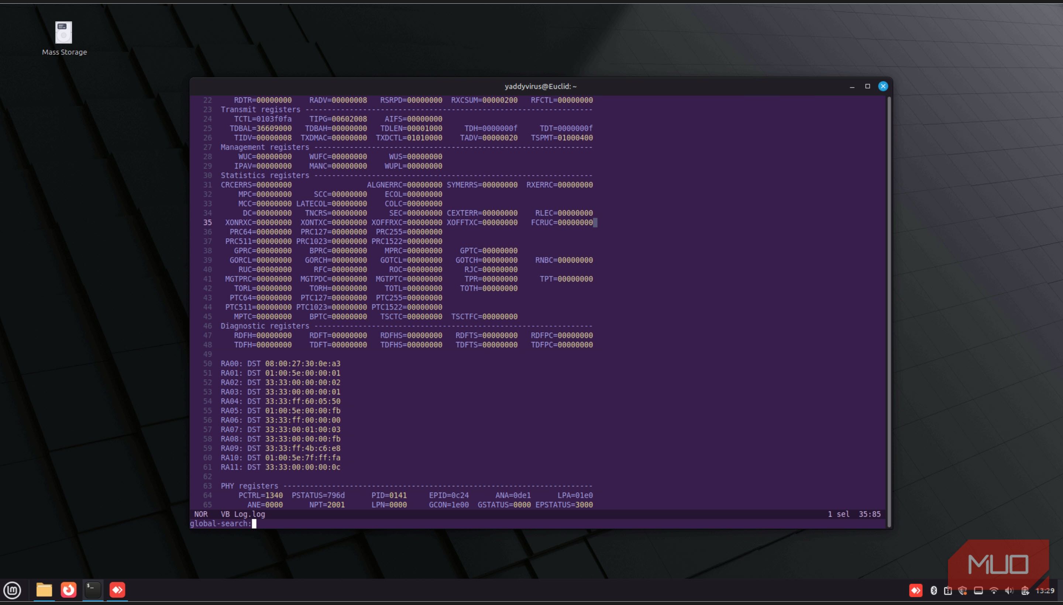The image size is (1063, 605).
Task: Click the EPSTATUS=3000 value
Action: click(564, 505)
